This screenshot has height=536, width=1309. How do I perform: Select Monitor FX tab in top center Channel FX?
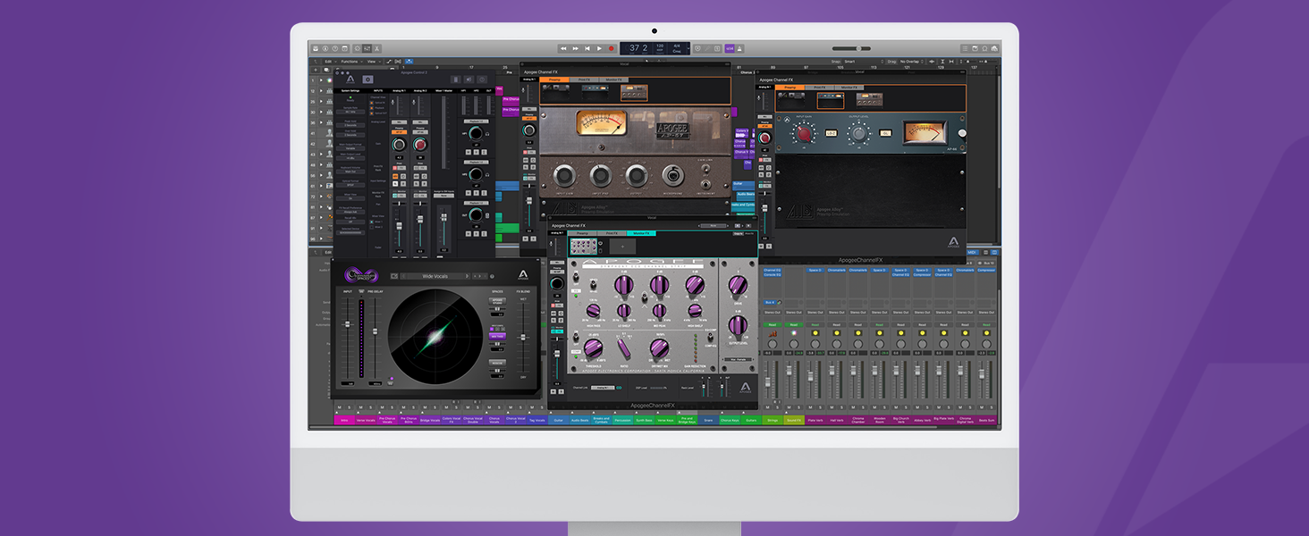point(613,80)
